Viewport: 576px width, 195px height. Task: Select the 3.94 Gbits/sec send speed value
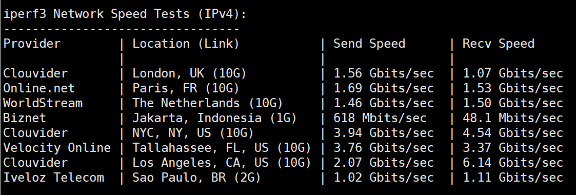[x=384, y=133]
